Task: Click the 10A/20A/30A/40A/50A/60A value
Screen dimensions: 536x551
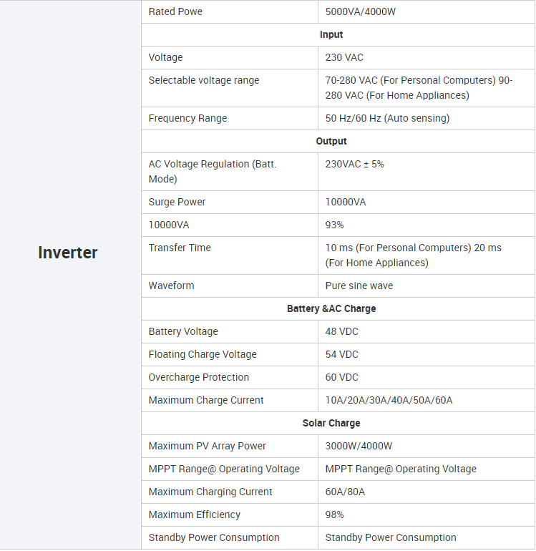Action: pyautogui.click(x=389, y=400)
